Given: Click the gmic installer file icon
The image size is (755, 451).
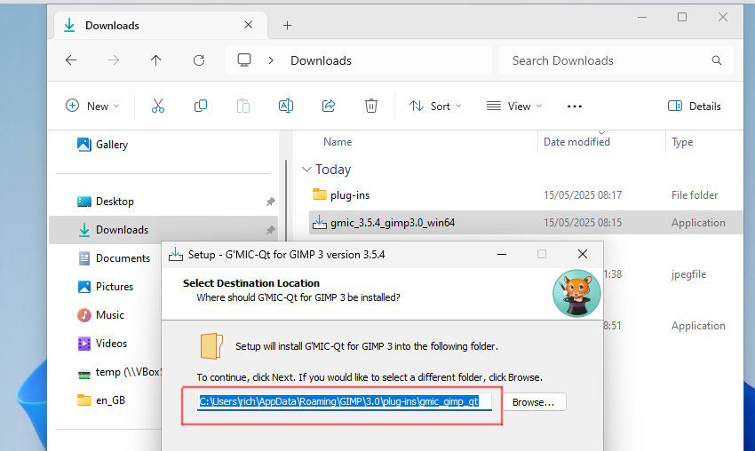Looking at the screenshot, I should tap(319, 222).
